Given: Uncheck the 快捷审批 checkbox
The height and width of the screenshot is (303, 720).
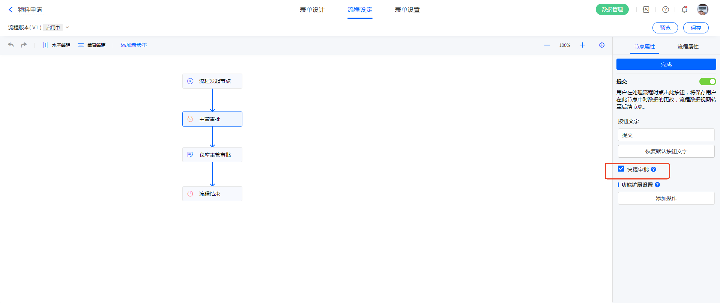Looking at the screenshot, I should [621, 169].
